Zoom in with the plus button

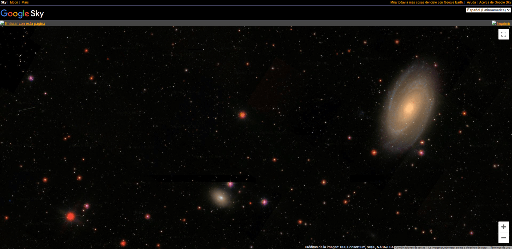(x=504, y=227)
